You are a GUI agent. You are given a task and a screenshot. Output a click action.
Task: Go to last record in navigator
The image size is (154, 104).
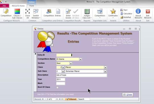coord(60,99)
